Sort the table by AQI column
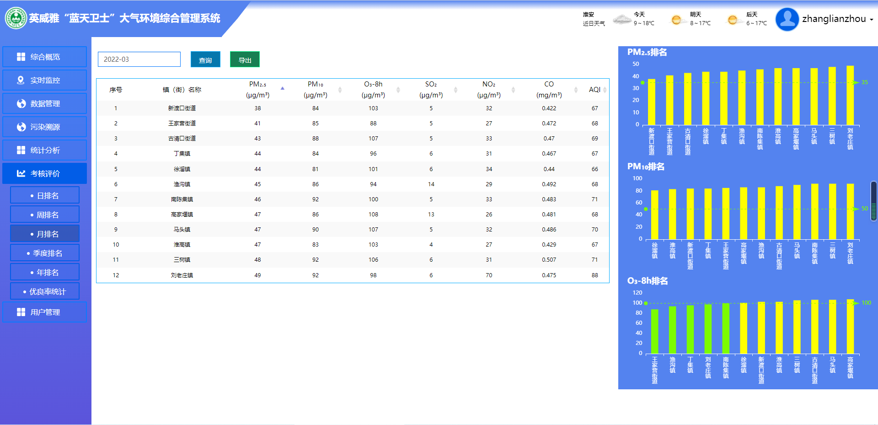Image resolution: width=878 pixels, height=425 pixels. 605,90
